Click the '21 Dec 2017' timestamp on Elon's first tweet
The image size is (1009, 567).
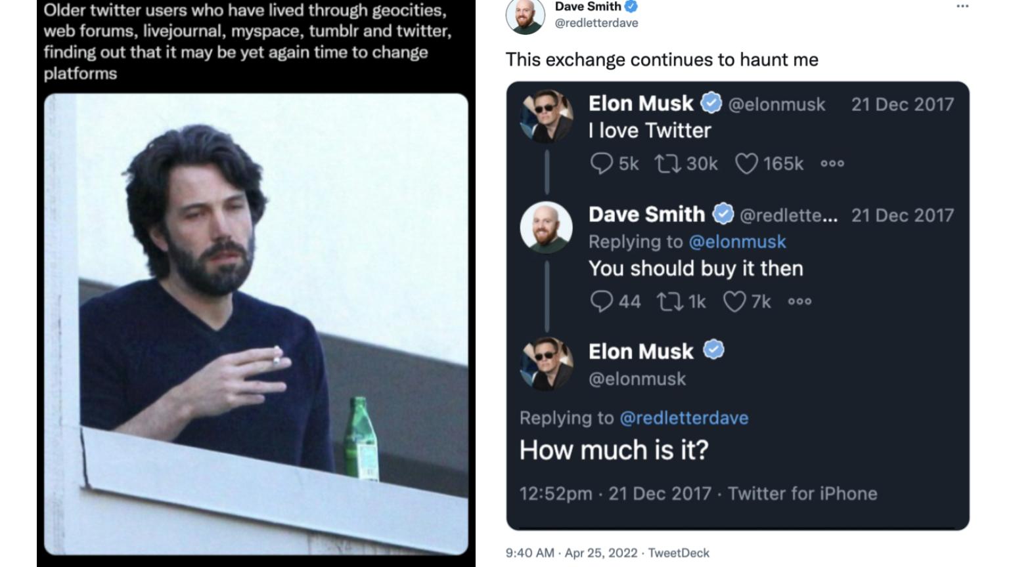pyautogui.click(x=902, y=103)
